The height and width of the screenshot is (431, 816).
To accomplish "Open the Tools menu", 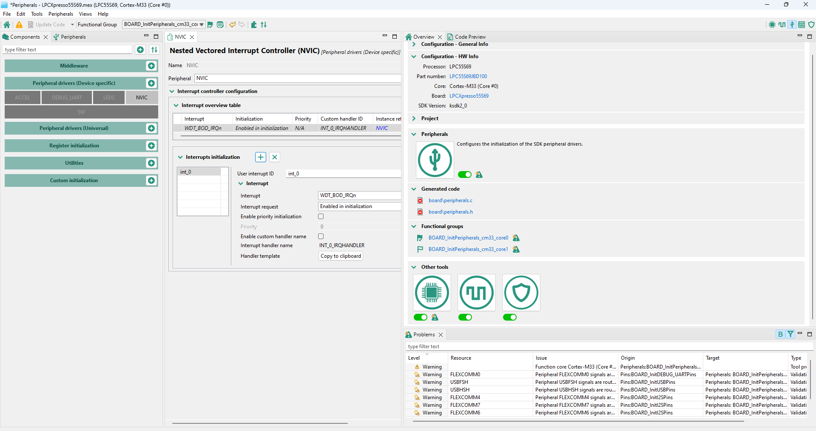I will tap(37, 14).
